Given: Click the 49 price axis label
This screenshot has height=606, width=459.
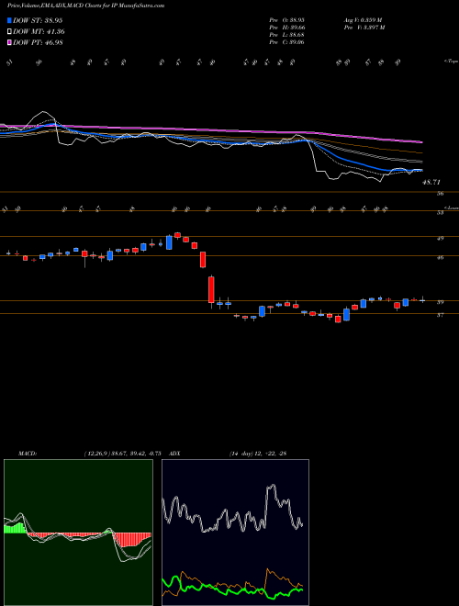Looking at the screenshot, I should tap(440, 239).
